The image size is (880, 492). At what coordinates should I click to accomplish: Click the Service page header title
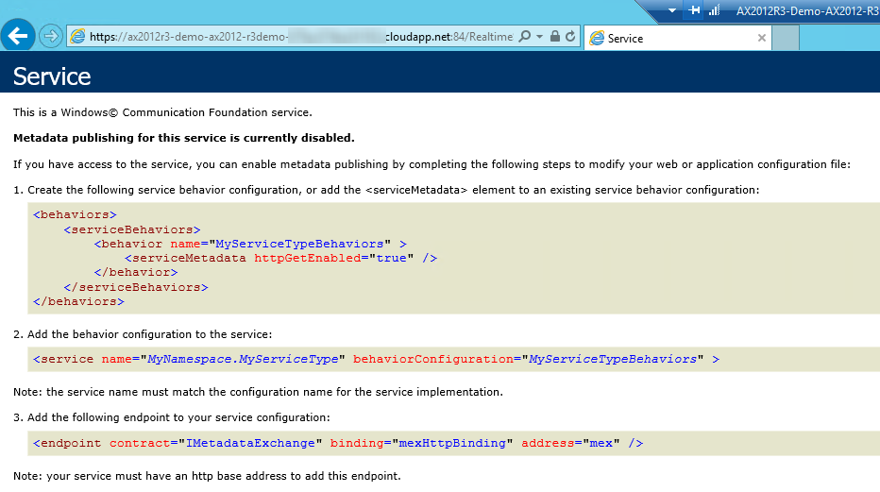pyautogui.click(x=52, y=76)
